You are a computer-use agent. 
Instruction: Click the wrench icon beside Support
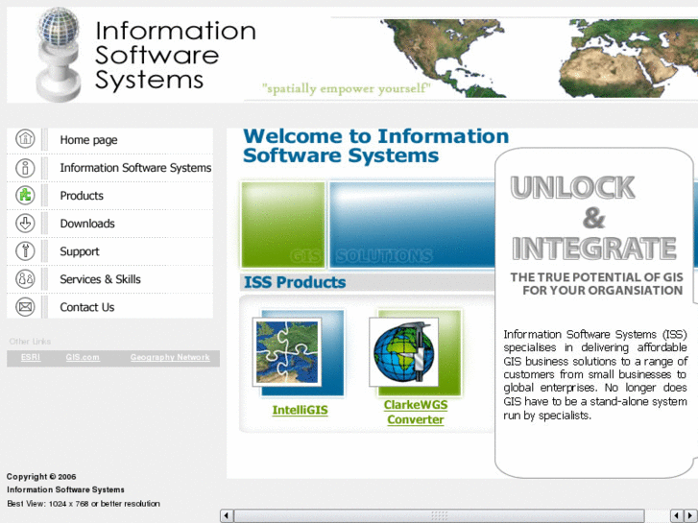[25, 251]
